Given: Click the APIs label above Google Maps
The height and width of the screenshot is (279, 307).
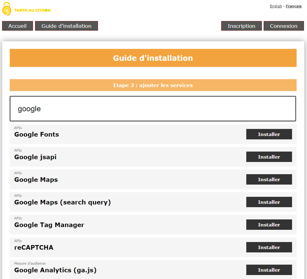Looking at the screenshot, I should click(x=17, y=173).
